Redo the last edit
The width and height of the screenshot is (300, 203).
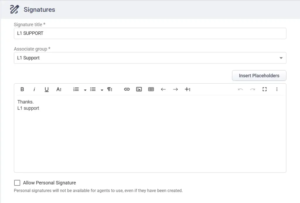pos(253,89)
